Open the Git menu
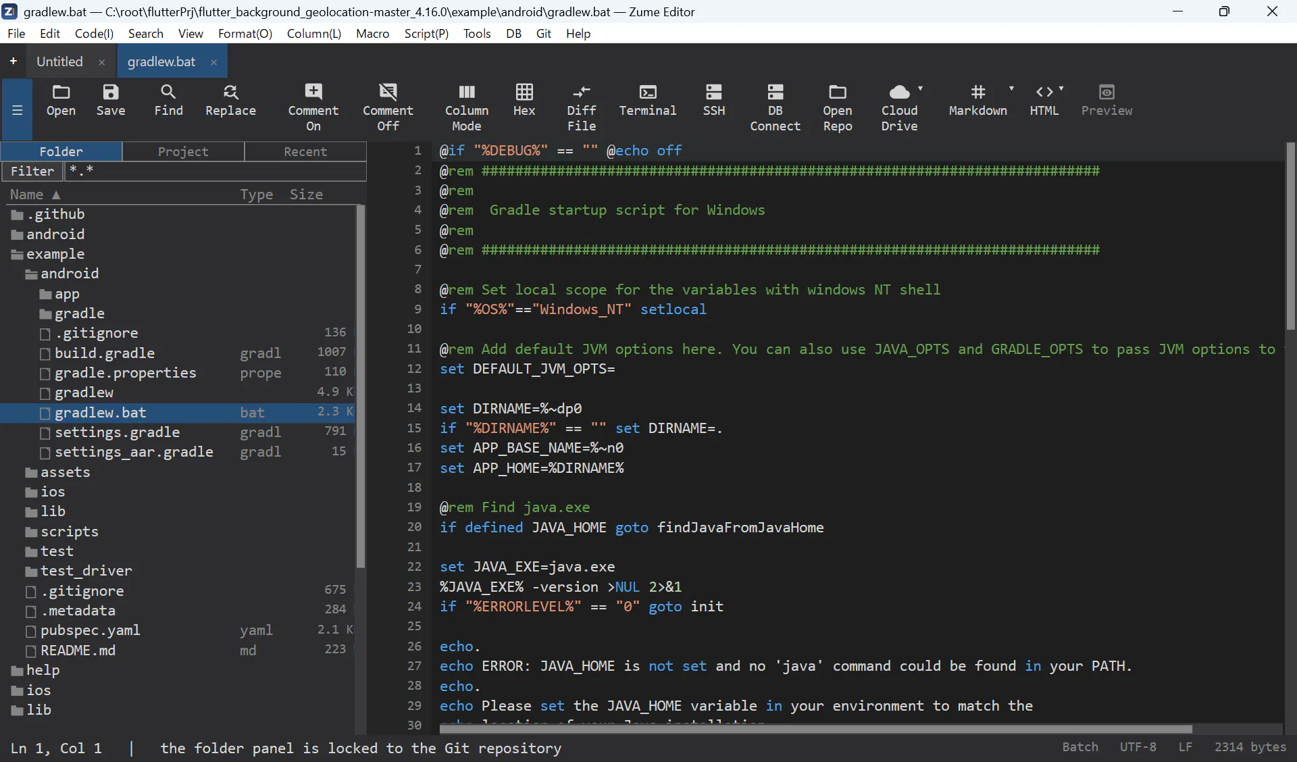Viewport: 1297px width, 762px height. click(544, 33)
